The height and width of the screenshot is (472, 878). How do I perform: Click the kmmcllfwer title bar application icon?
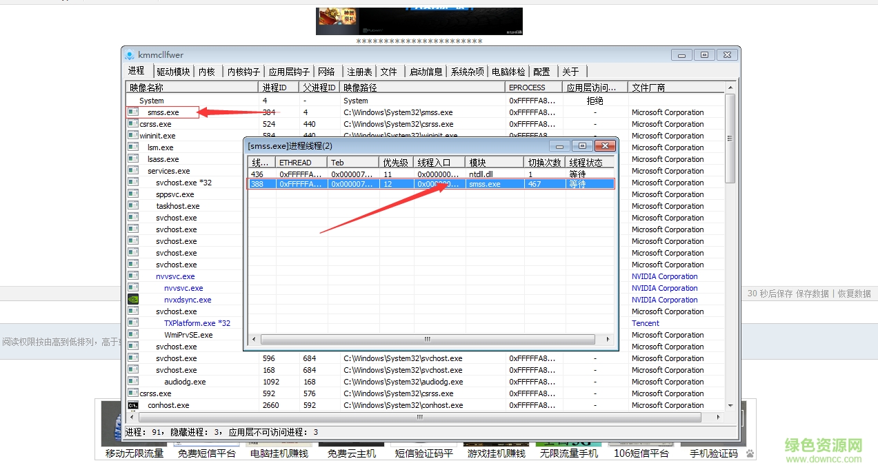tap(129, 54)
